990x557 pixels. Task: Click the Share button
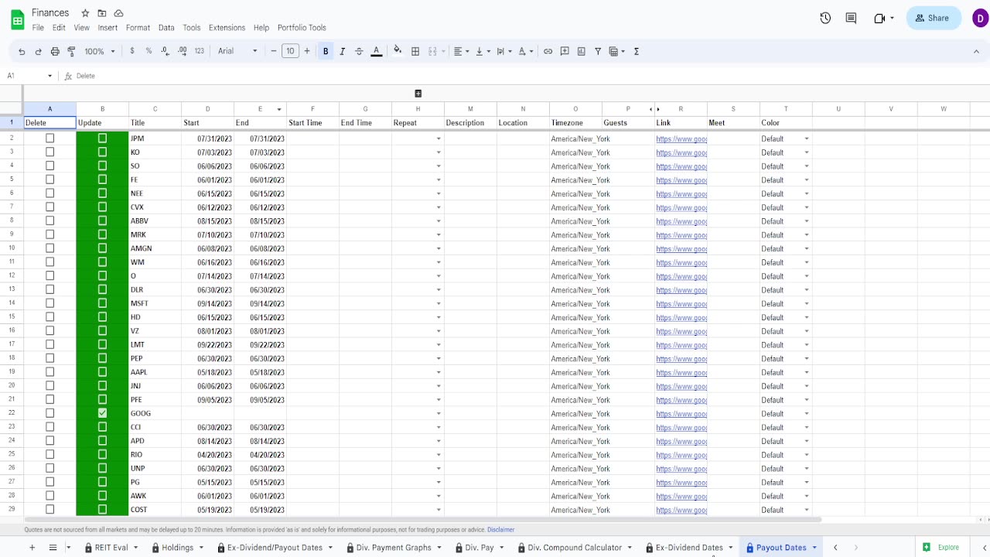[x=934, y=18]
